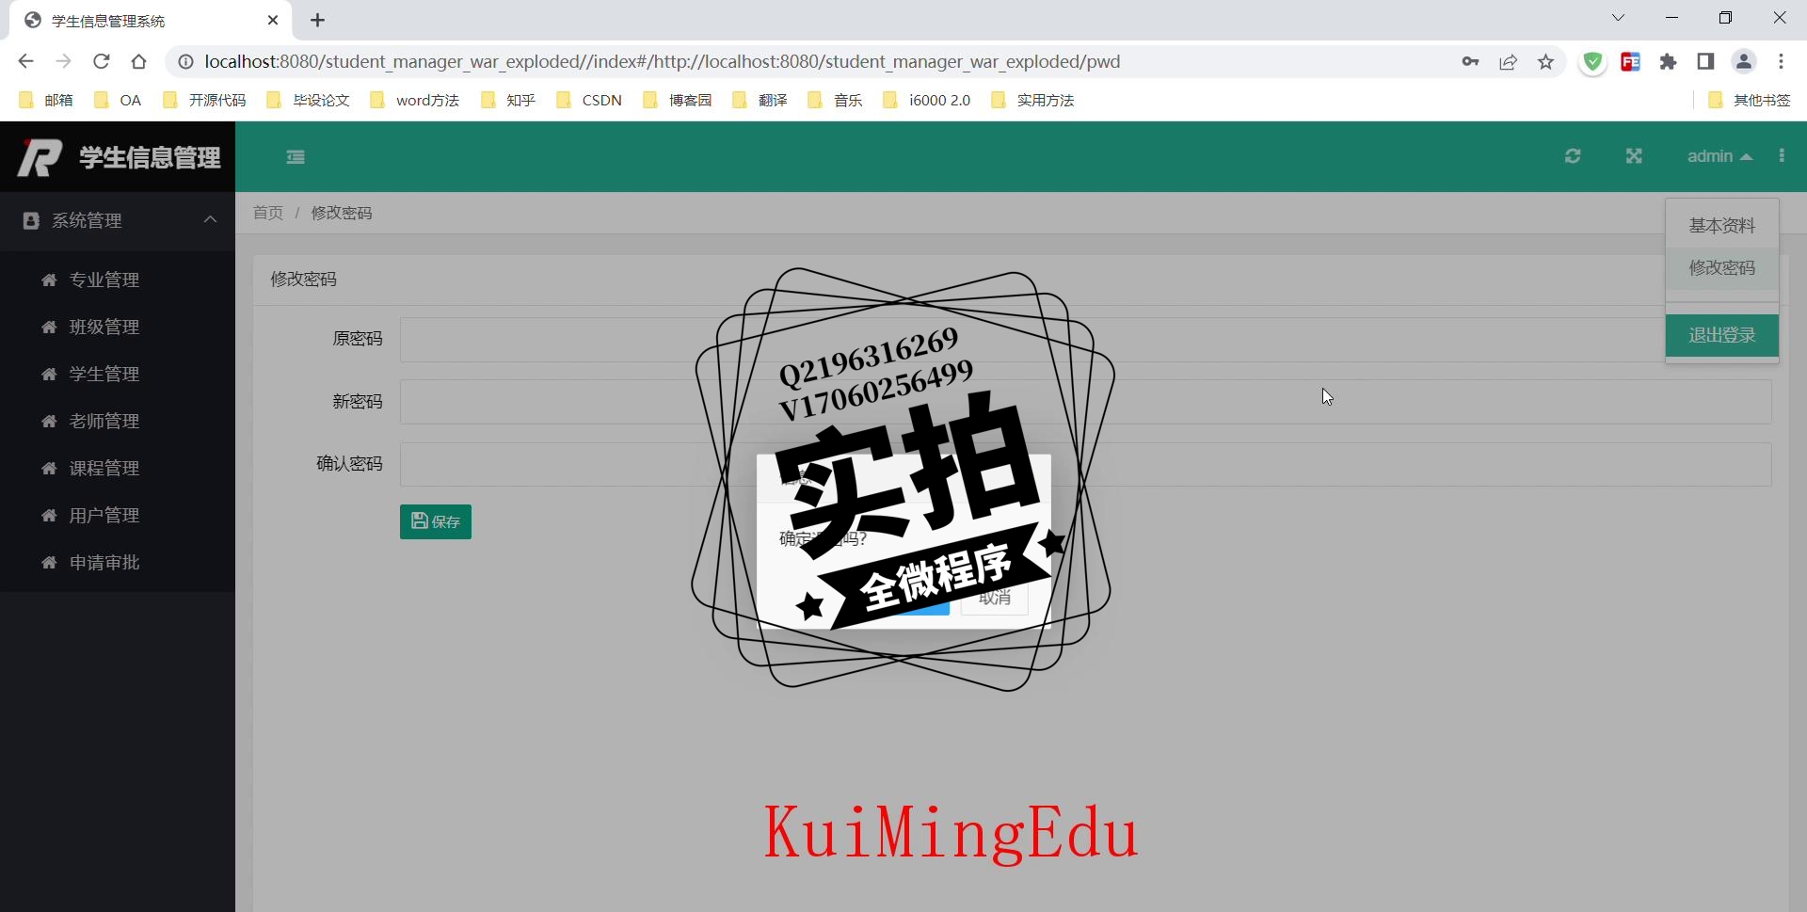Open the extensions puzzle icon
The image size is (1807, 912).
tap(1669, 62)
